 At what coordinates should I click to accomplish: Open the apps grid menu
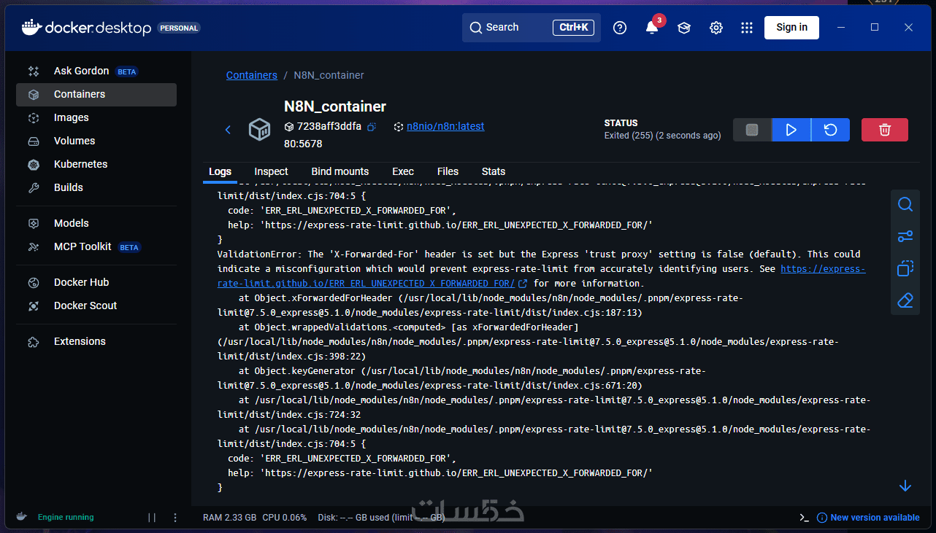(746, 28)
